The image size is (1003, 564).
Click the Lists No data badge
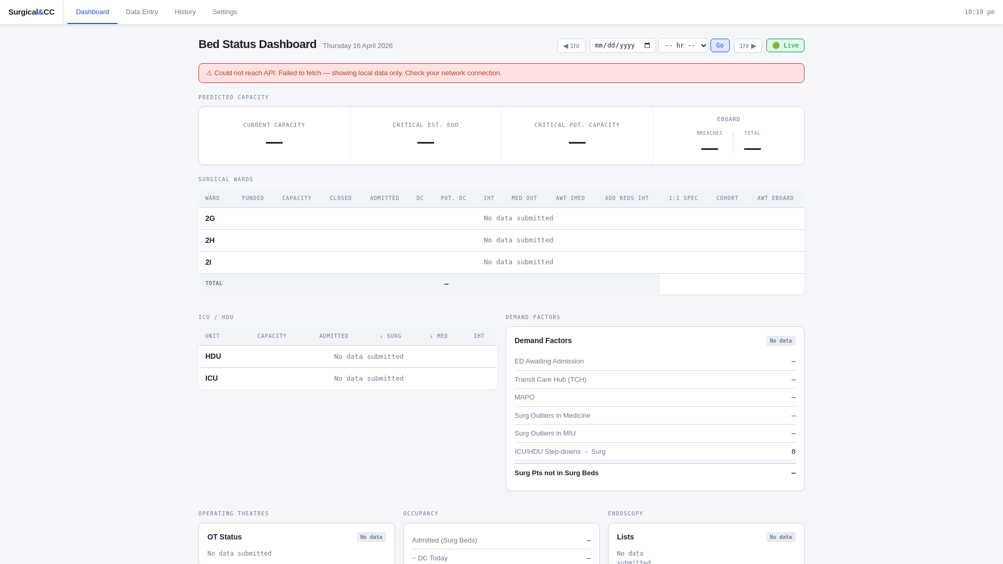(x=781, y=537)
